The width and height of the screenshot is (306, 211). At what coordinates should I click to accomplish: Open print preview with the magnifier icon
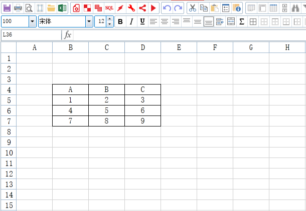pyautogui.click(x=29, y=8)
